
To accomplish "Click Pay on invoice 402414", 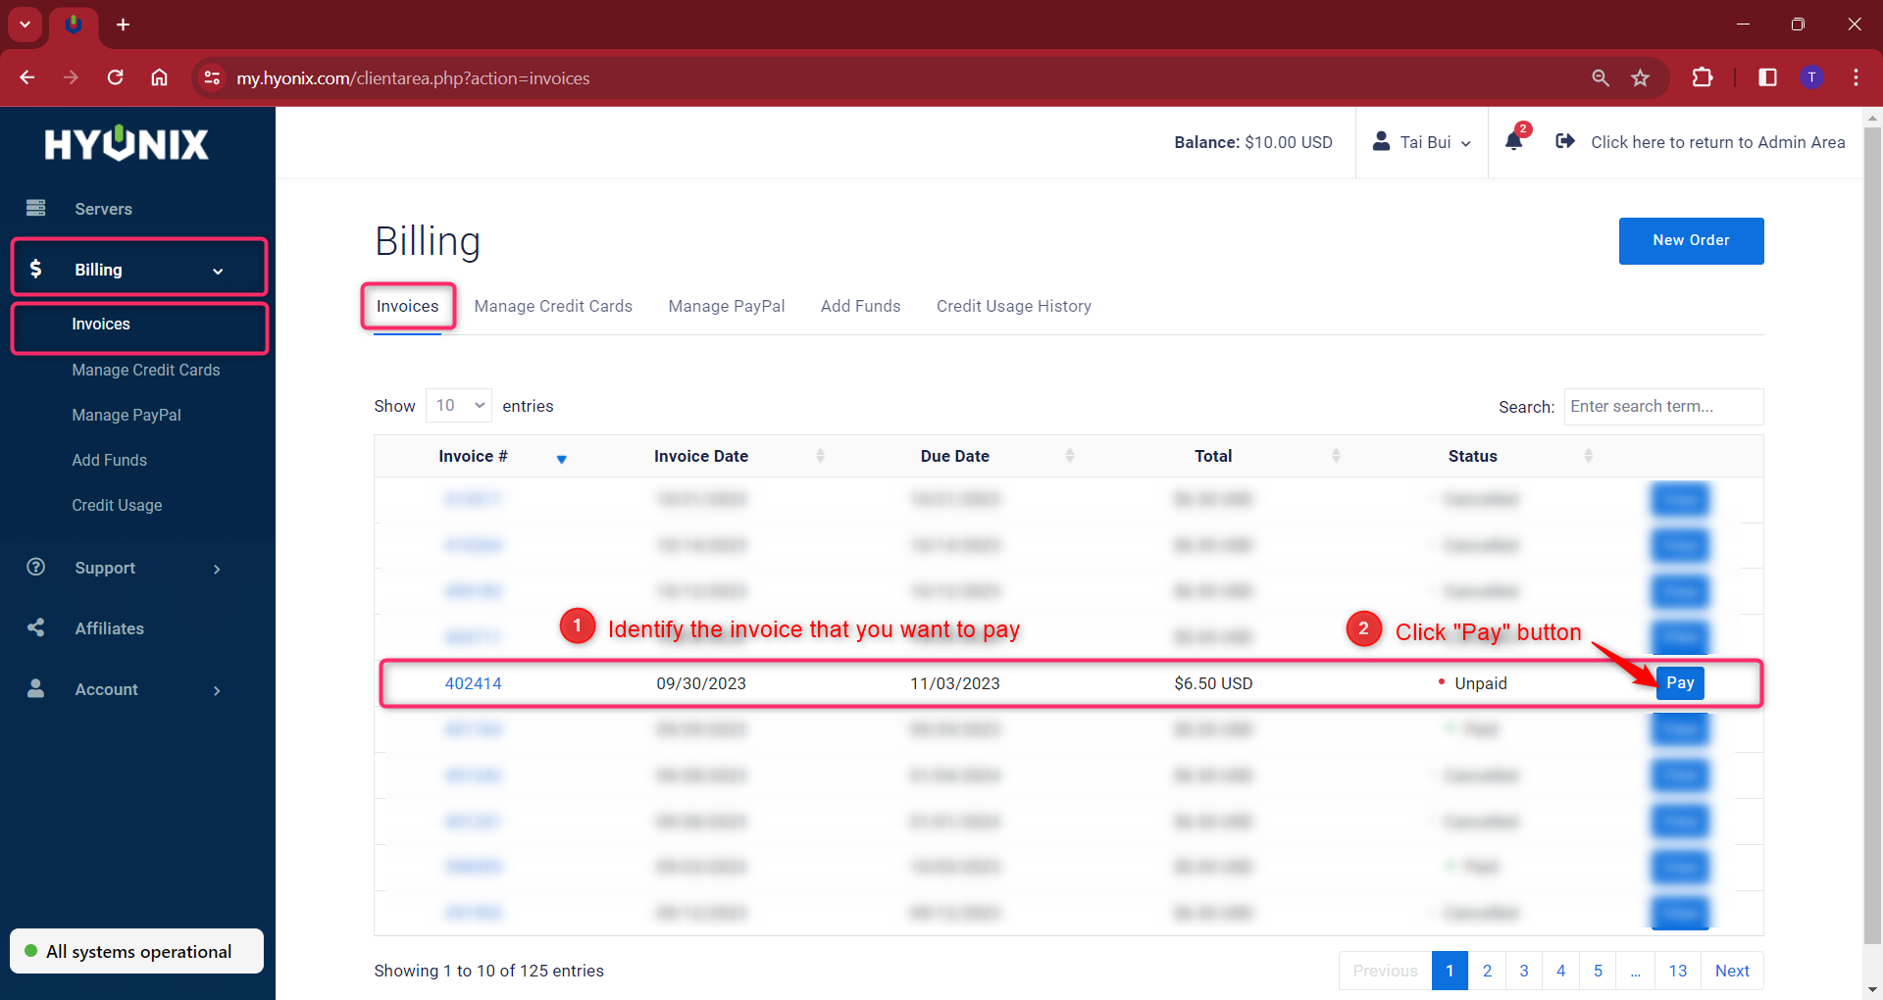I will tap(1680, 683).
